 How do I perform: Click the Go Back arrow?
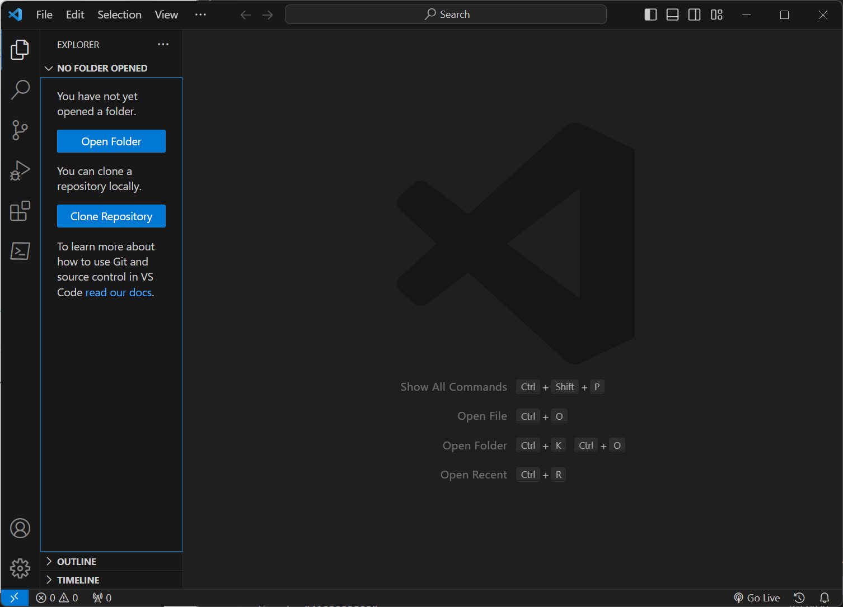(x=245, y=15)
